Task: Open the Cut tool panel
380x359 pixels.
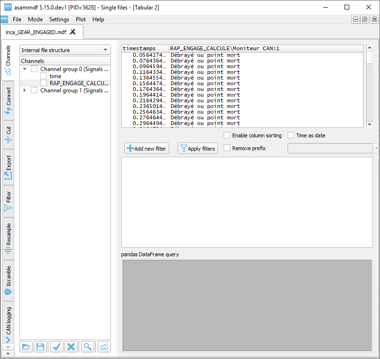Action: pos(8,131)
